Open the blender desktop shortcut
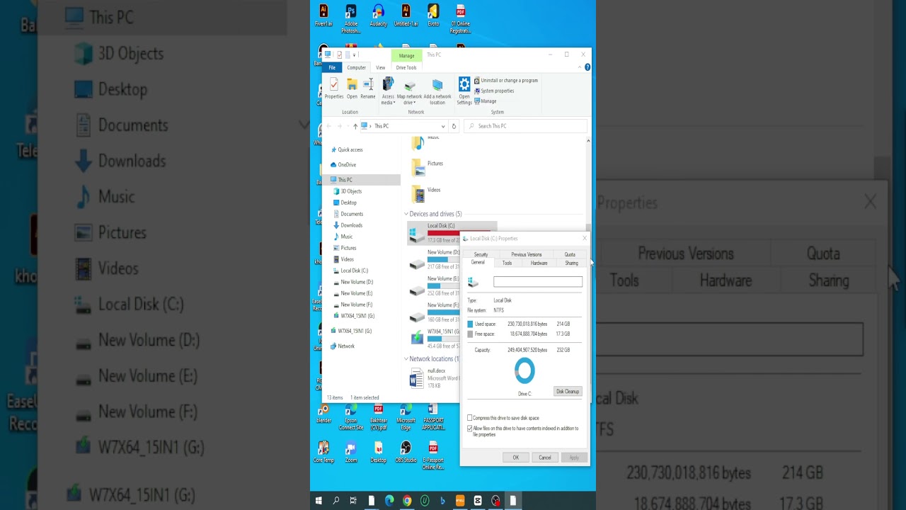Image resolution: width=906 pixels, height=510 pixels. tap(323, 414)
